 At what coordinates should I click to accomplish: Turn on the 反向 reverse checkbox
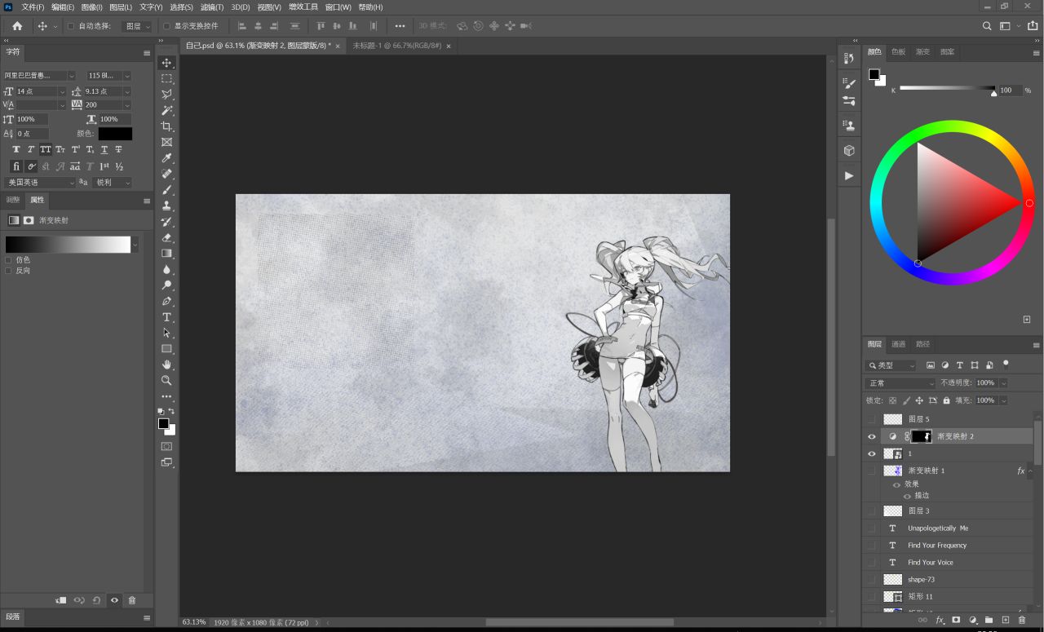click(x=9, y=271)
